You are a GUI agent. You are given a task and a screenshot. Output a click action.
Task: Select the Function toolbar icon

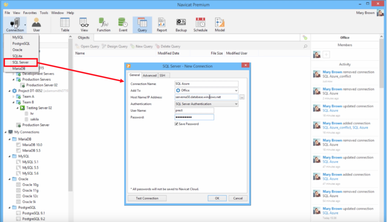point(104,25)
